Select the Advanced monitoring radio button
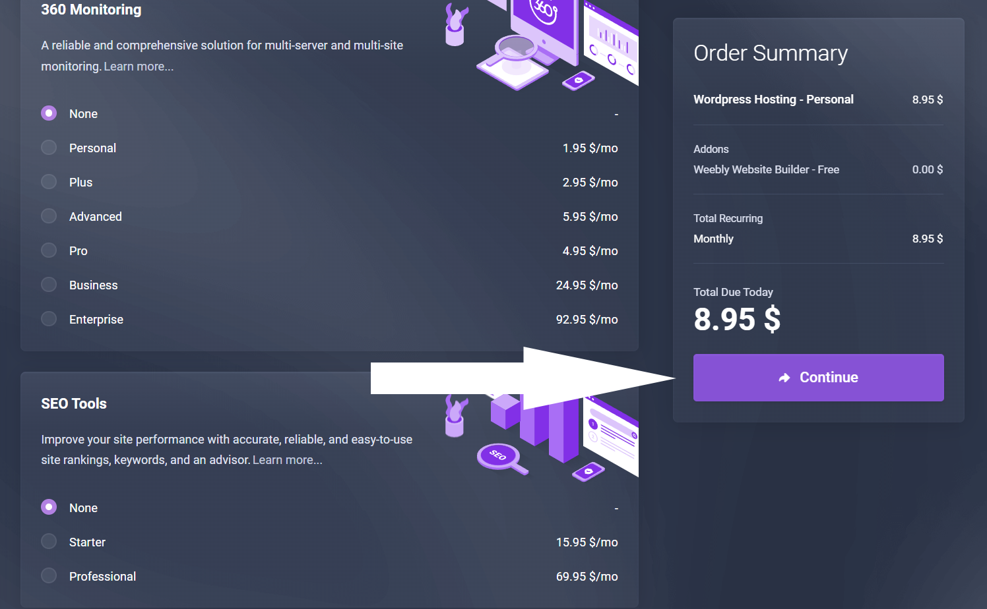The height and width of the screenshot is (609, 987). tap(49, 216)
